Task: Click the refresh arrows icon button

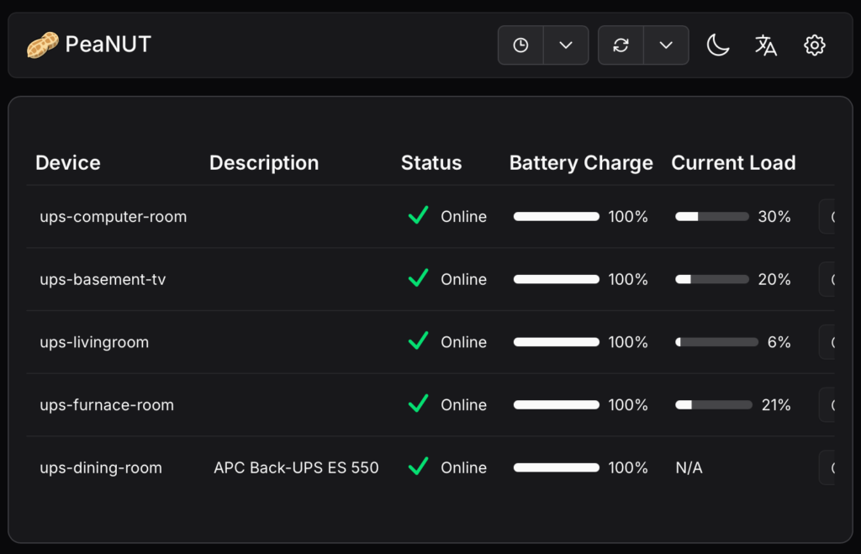Action: tap(621, 45)
